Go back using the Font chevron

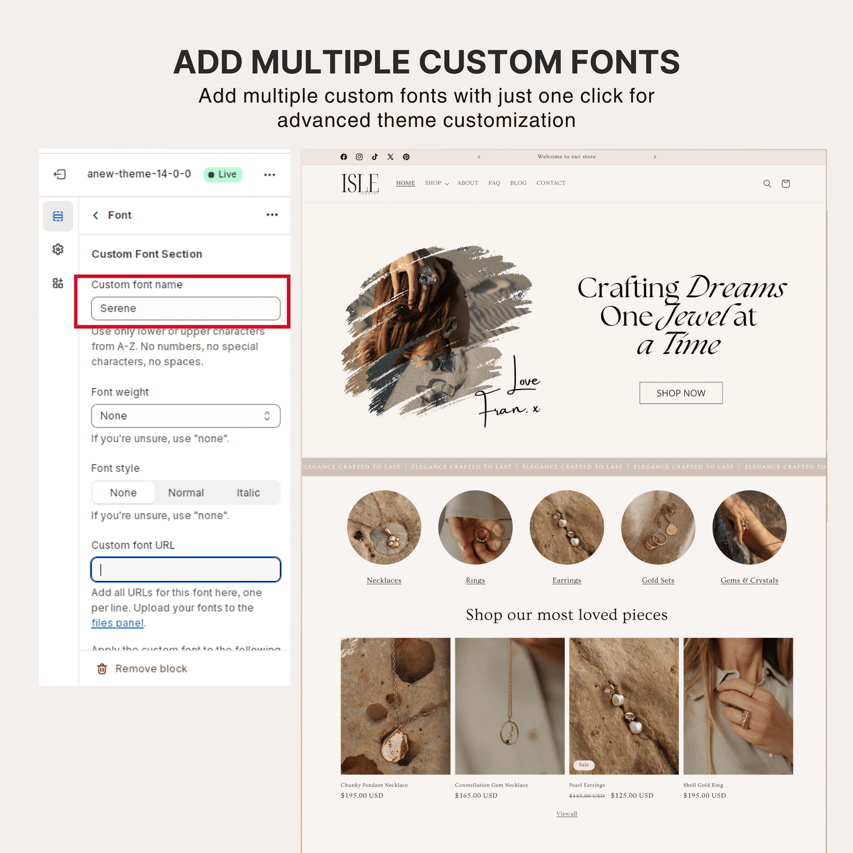click(96, 215)
